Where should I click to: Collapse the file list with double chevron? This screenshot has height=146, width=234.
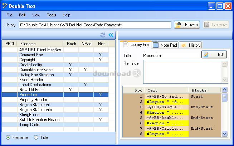pos(111,35)
